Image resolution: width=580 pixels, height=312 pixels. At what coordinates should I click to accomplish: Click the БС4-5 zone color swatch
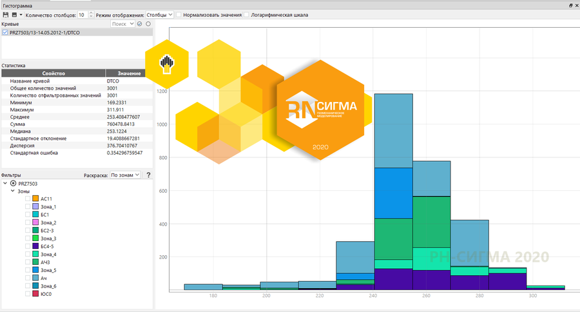coord(36,246)
